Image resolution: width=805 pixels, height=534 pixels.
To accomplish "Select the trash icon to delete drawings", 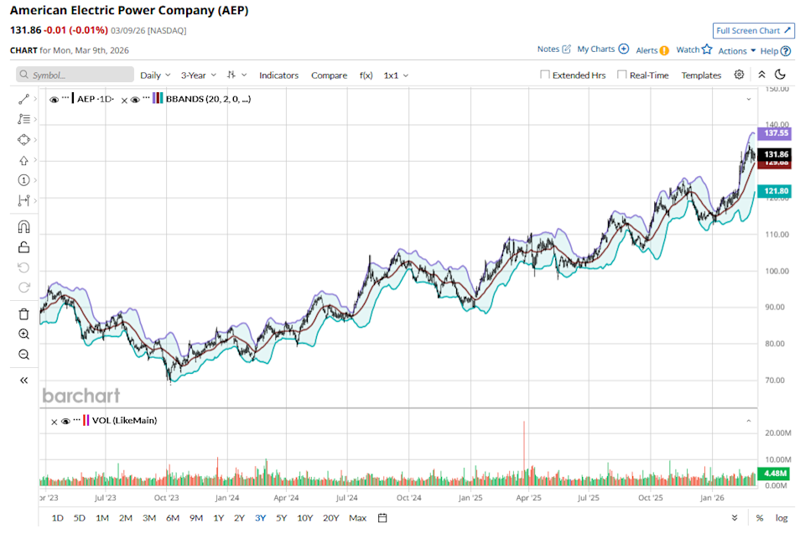I will [23, 313].
